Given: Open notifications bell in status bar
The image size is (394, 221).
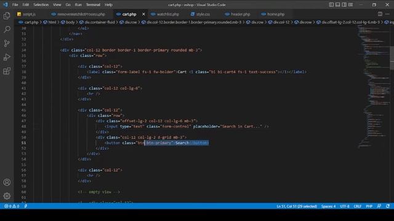Looking at the screenshot, I should (388, 206).
